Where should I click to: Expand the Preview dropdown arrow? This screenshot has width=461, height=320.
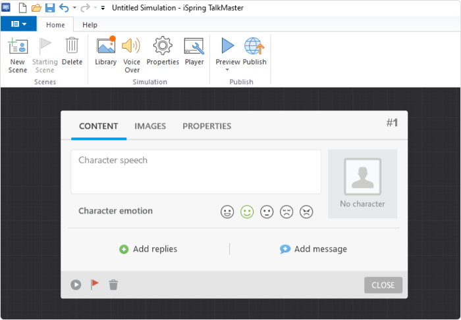click(x=227, y=70)
